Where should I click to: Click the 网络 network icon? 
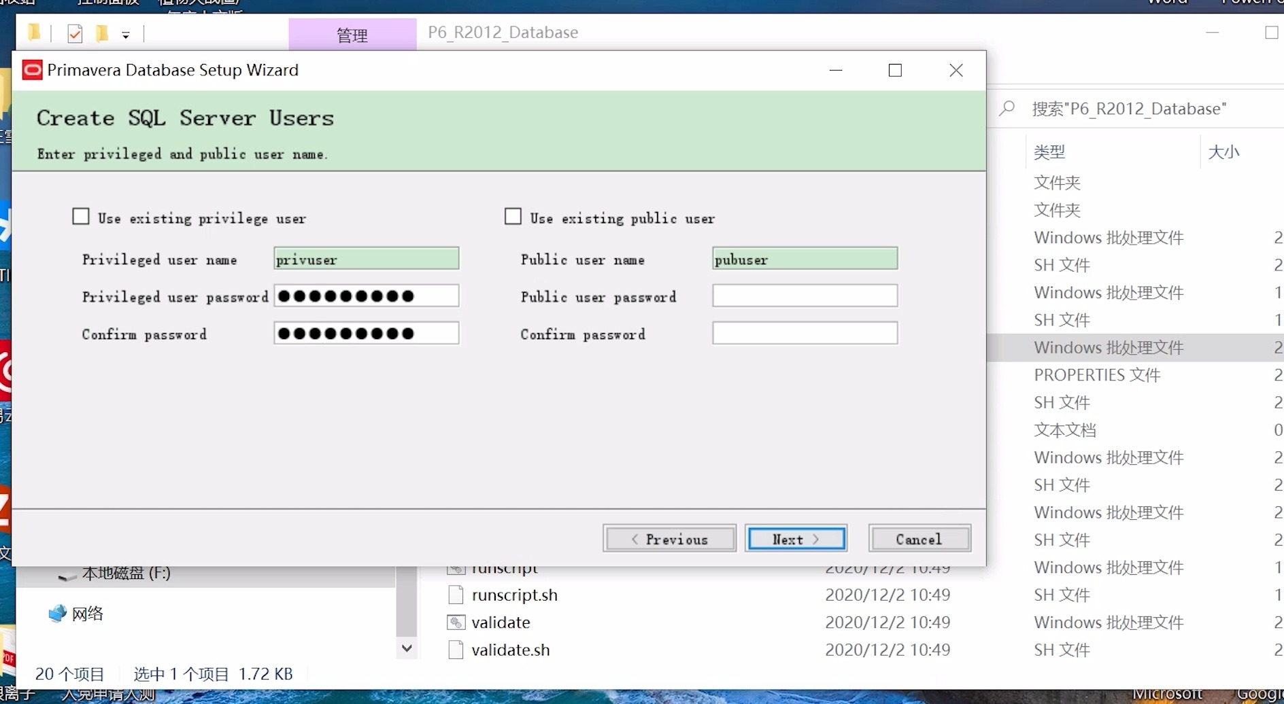[58, 614]
